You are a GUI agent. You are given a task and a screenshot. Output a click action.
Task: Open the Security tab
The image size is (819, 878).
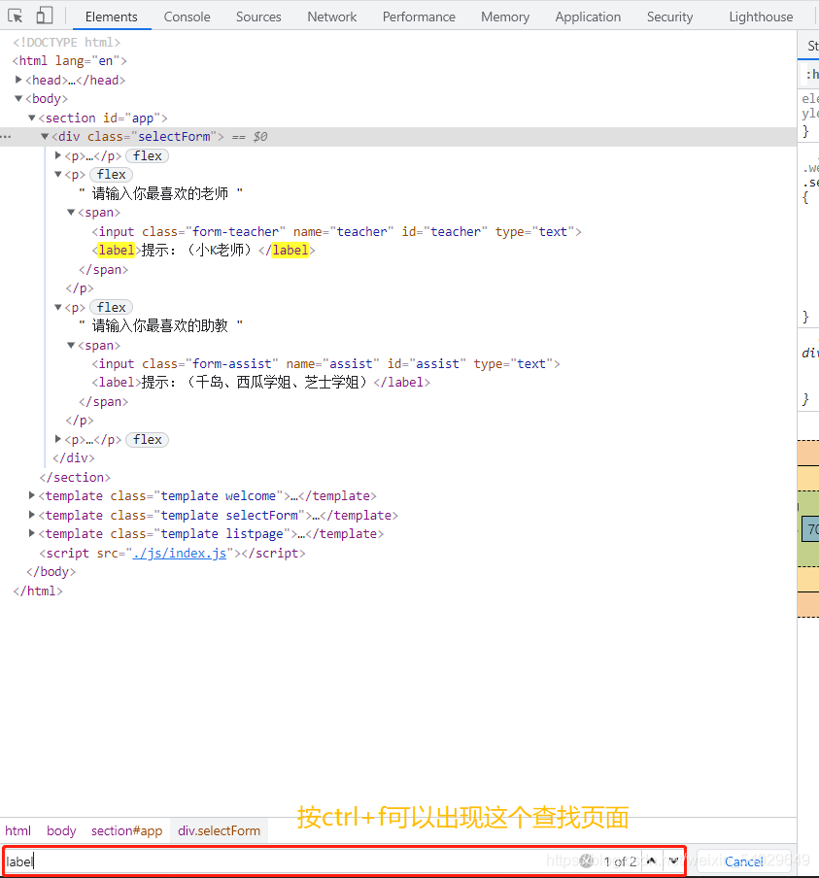[669, 17]
